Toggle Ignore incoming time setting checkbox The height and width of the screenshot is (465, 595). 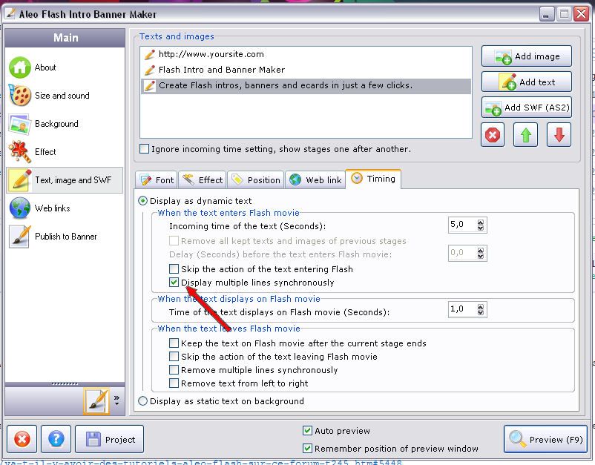(x=144, y=148)
